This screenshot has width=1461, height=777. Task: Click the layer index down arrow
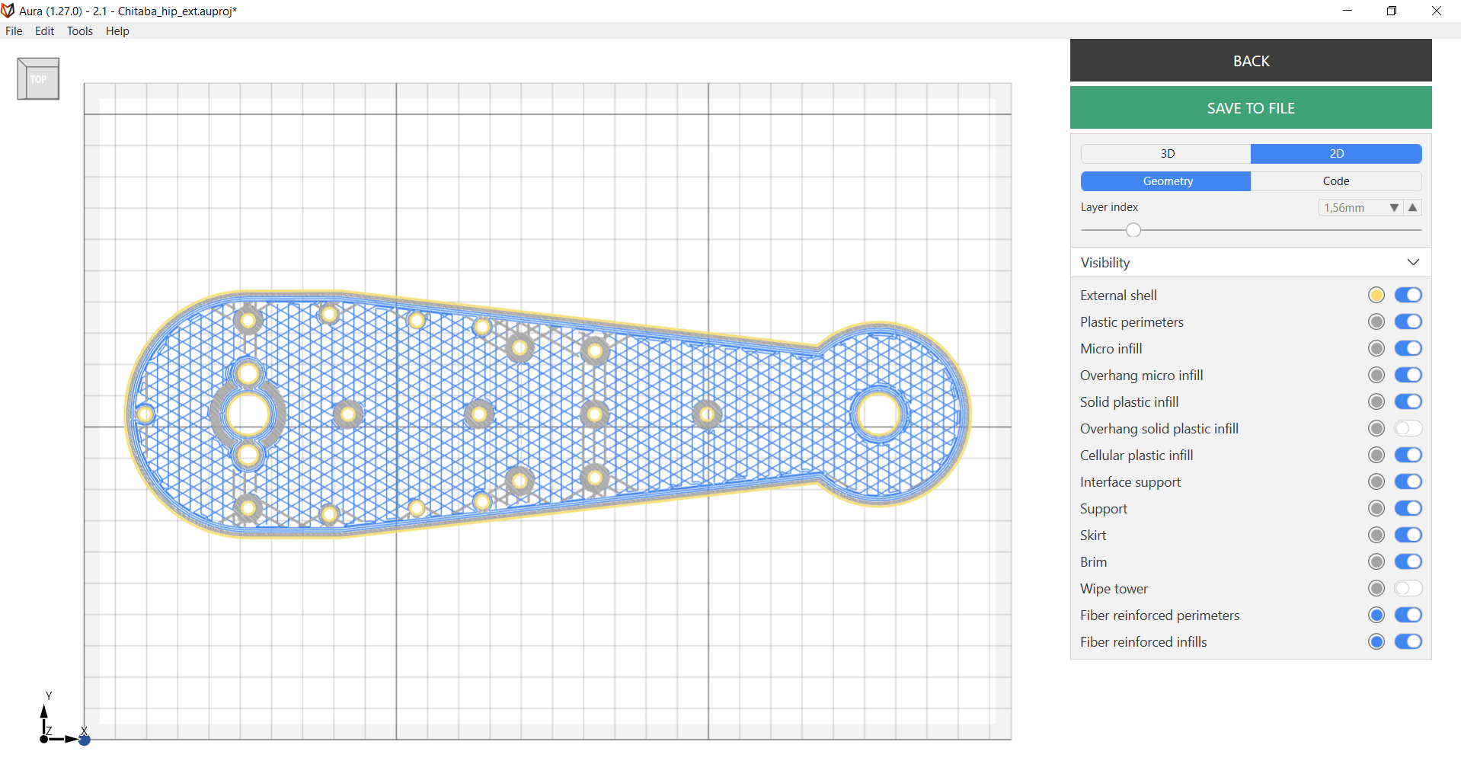[1394, 208]
